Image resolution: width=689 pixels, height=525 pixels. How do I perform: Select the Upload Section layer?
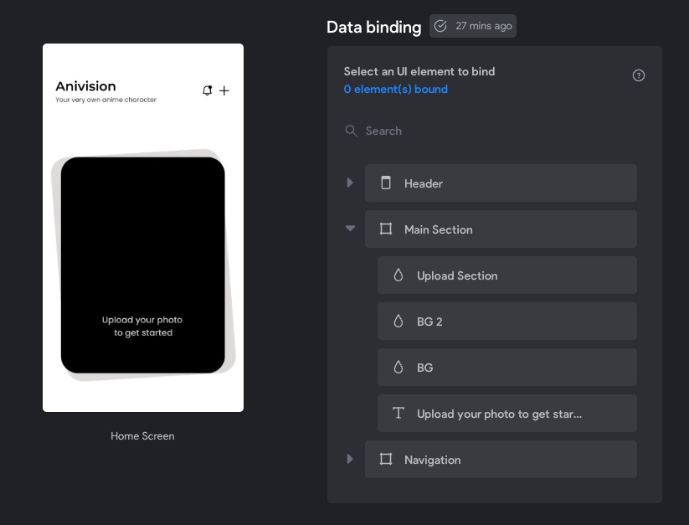[x=507, y=275]
